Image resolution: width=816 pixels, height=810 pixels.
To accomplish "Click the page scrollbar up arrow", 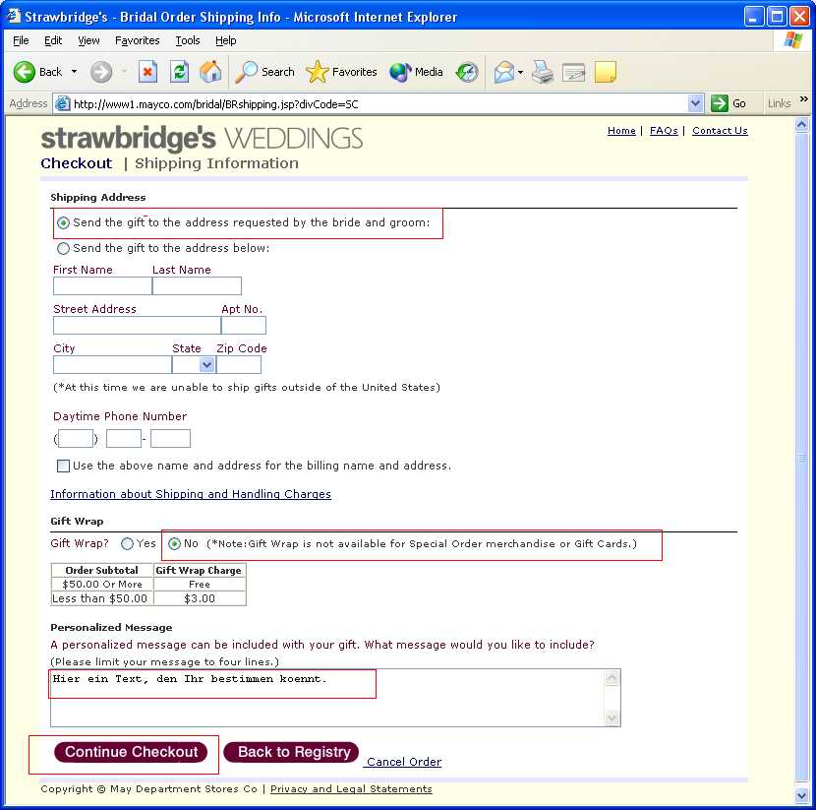I will point(801,124).
